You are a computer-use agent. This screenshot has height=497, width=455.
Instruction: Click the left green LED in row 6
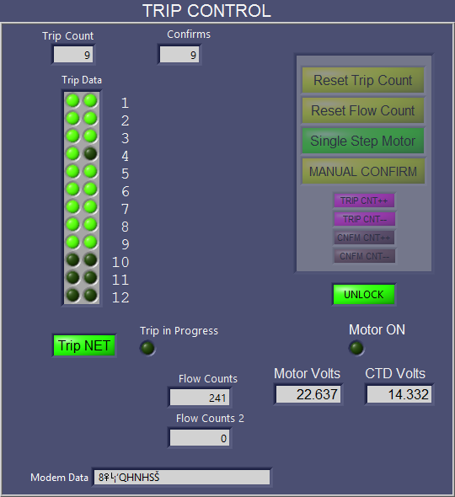point(72,190)
